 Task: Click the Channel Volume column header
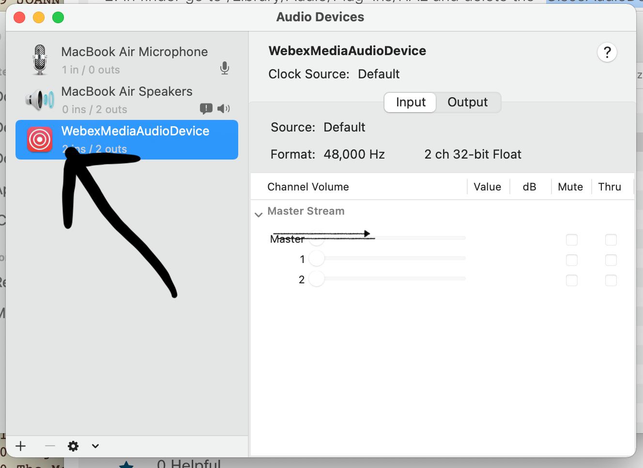point(308,187)
